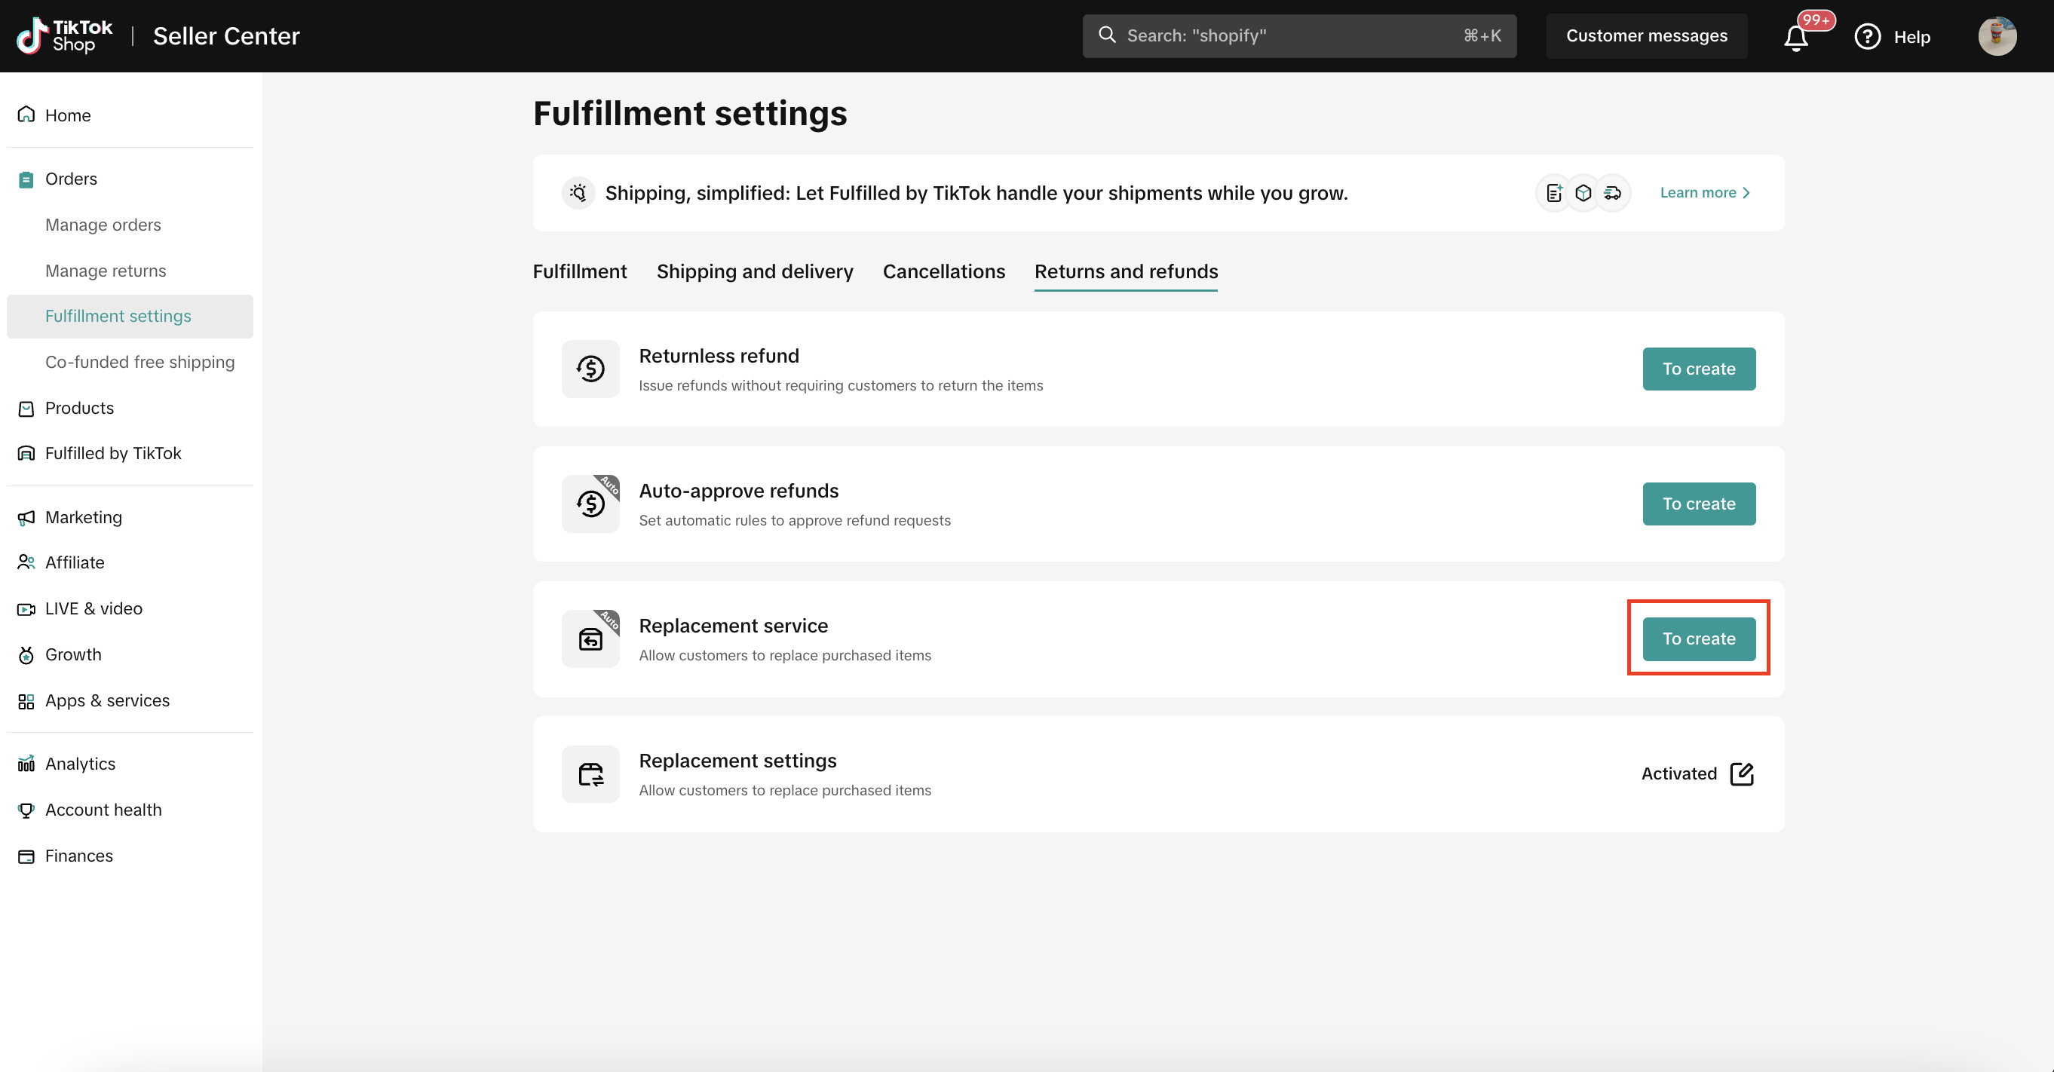Click the Returnless refund dollar icon
This screenshot has width=2054, height=1072.
coord(590,369)
